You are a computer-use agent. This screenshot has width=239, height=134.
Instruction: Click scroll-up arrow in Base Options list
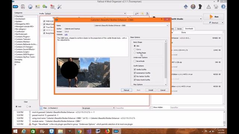pos(166,41)
